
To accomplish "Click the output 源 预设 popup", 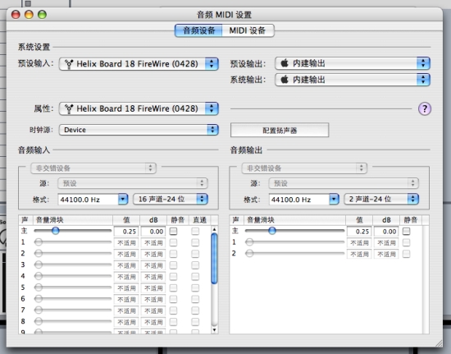I will coord(344,183).
